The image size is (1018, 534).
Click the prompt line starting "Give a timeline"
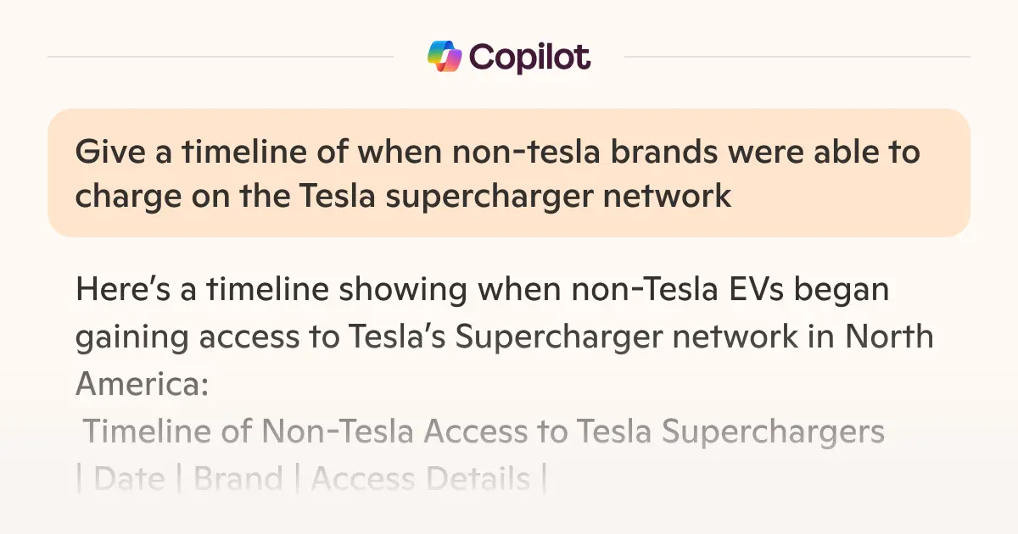(498, 153)
